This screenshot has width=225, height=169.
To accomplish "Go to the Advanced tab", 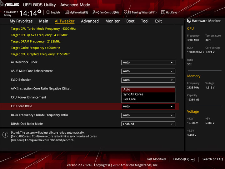I will [90, 21].
